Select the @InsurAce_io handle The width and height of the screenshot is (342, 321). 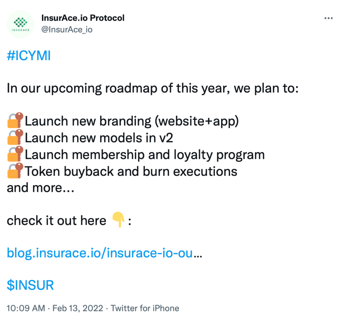(67, 29)
